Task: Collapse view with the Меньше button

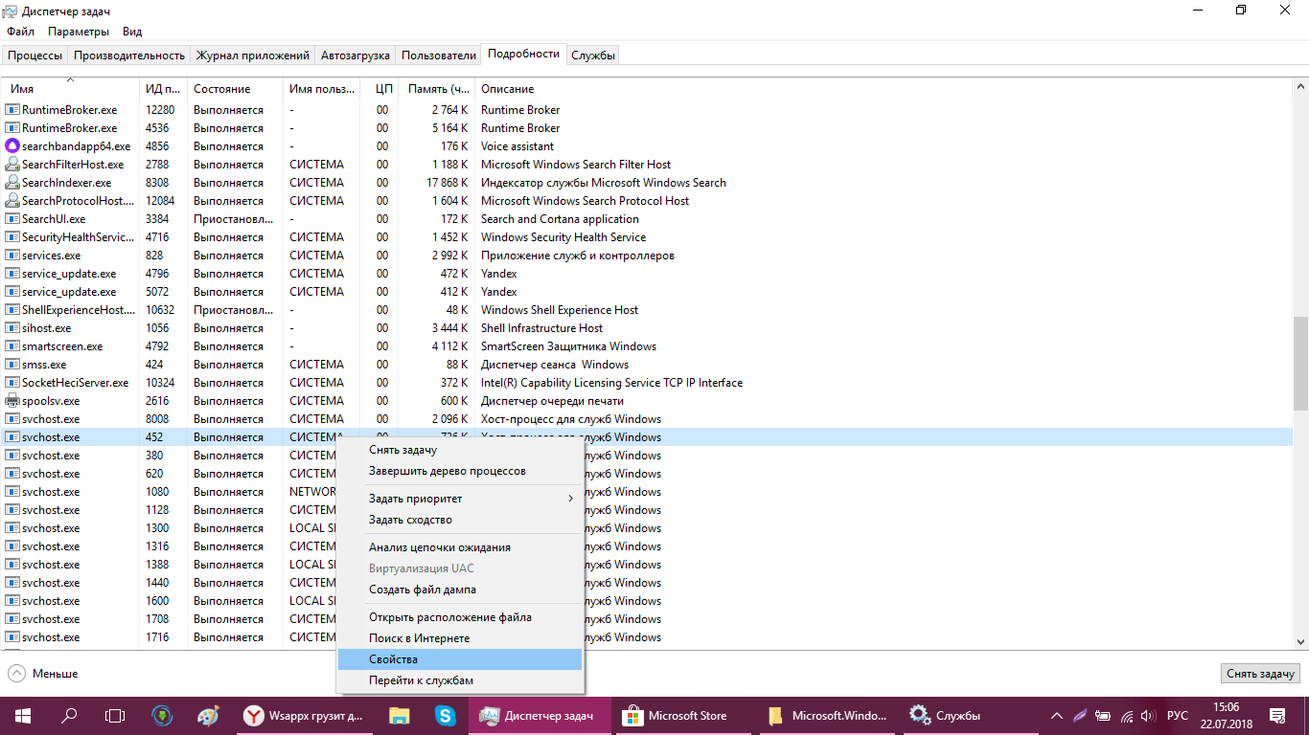Action: point(43,674)
